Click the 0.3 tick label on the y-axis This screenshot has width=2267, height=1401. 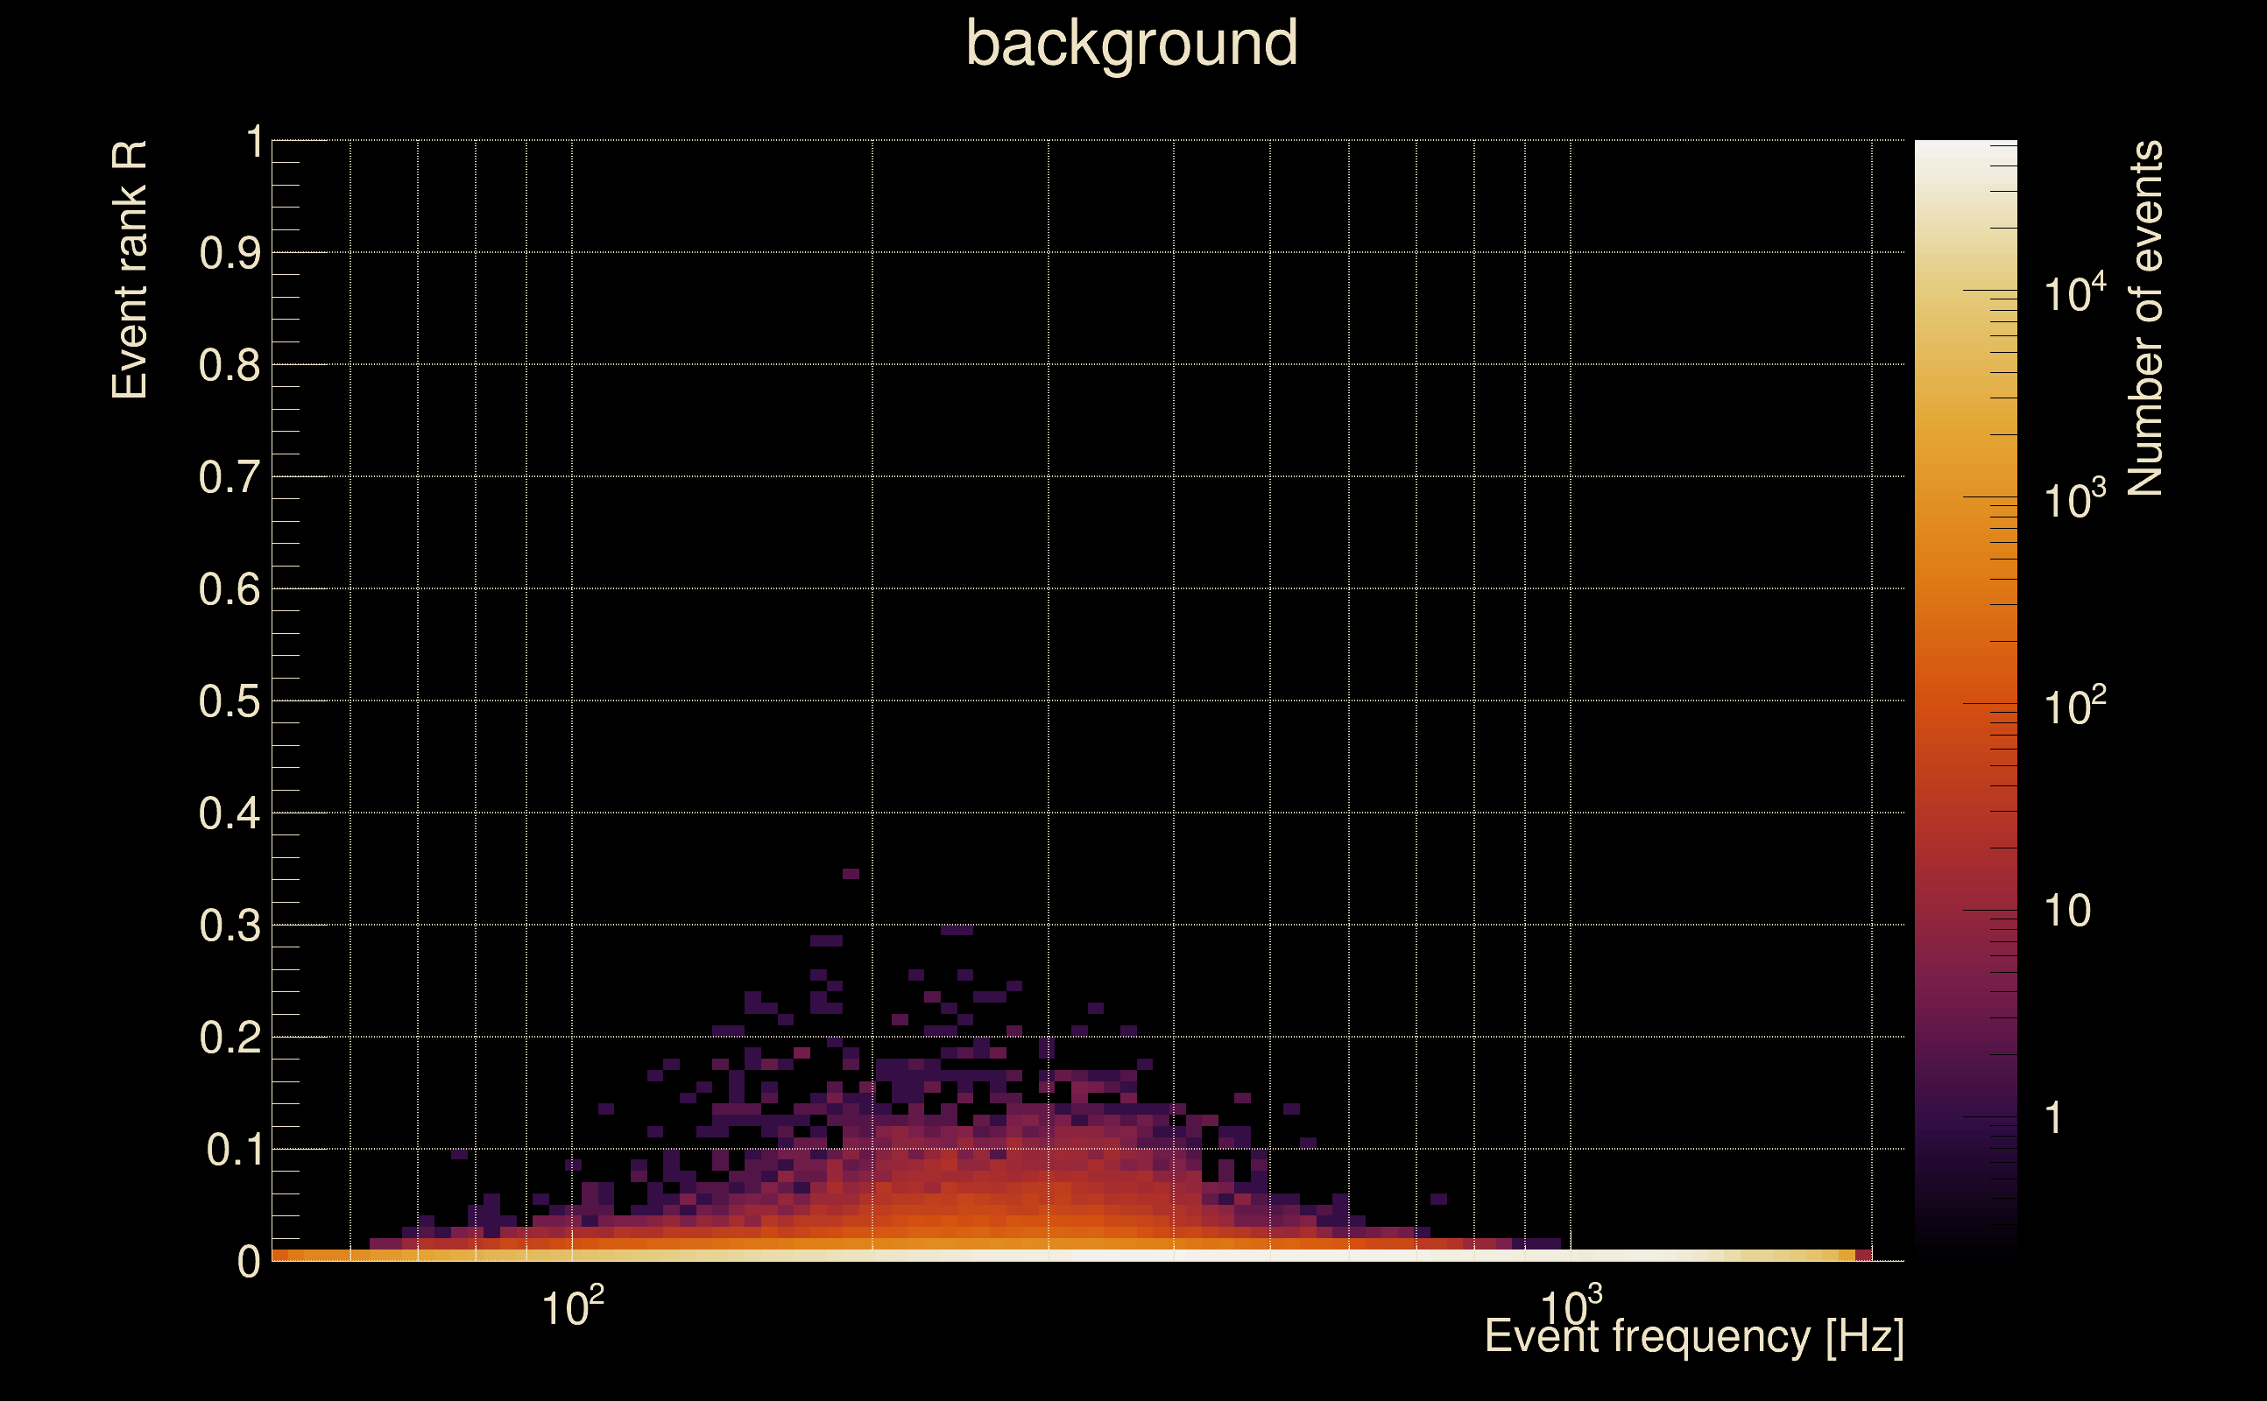point(230,926)
